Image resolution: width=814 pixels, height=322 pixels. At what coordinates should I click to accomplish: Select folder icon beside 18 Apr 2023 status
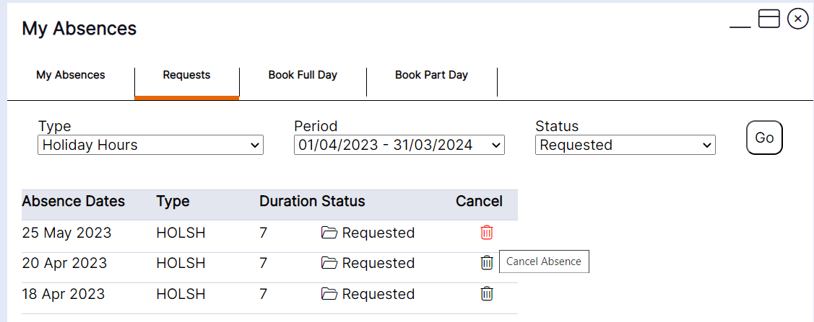[x=329, y=294]
